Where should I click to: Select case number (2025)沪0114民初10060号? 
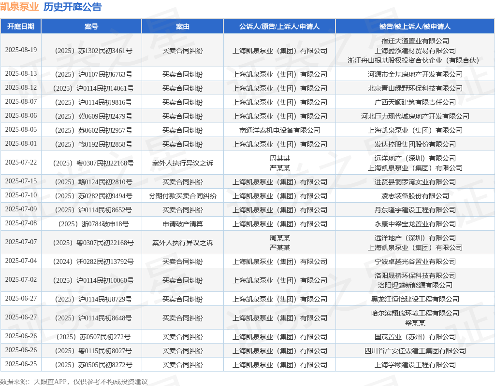pos(93,280)
